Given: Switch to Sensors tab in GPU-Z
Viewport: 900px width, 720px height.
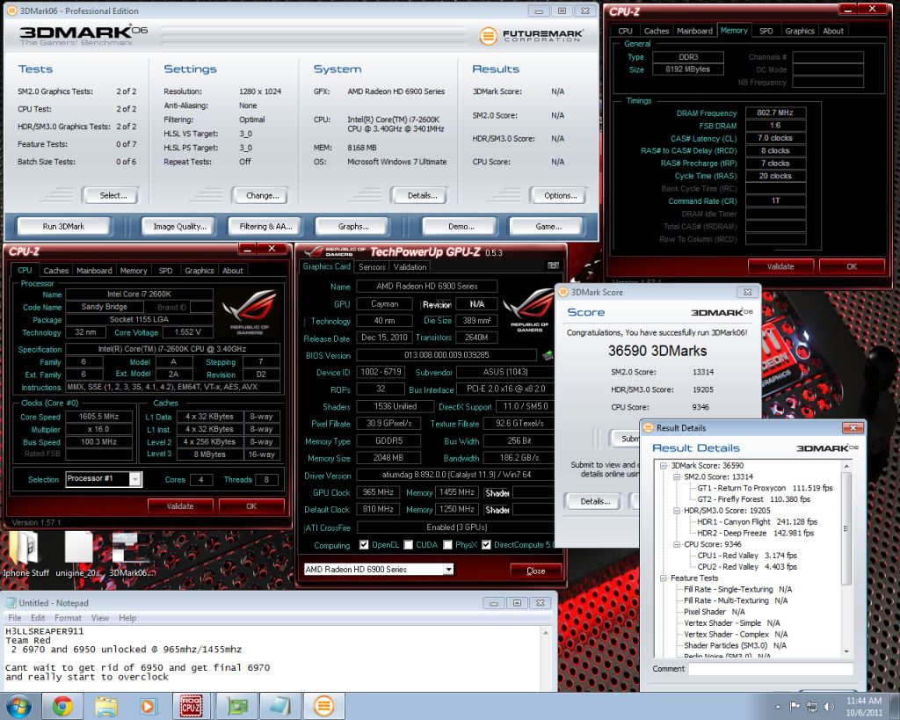Looking at the screenshot, I should [x=372, y=266].
